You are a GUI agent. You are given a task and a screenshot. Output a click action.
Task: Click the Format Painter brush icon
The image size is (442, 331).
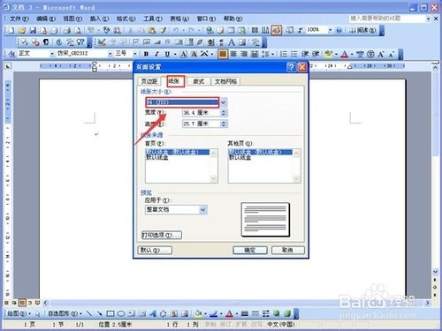(163, 30)
